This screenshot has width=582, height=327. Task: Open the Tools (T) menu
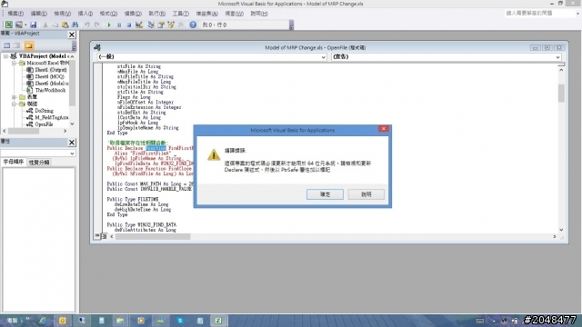point(180,14)
